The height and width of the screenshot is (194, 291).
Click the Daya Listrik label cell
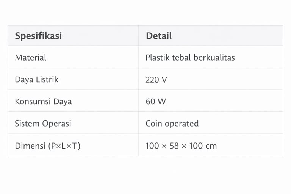coord(37,80)
